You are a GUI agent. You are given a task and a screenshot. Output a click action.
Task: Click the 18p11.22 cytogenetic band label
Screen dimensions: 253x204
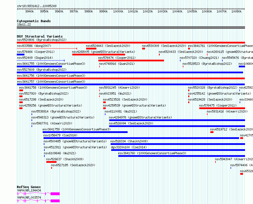pyautogui.click(x=24, y=24)
